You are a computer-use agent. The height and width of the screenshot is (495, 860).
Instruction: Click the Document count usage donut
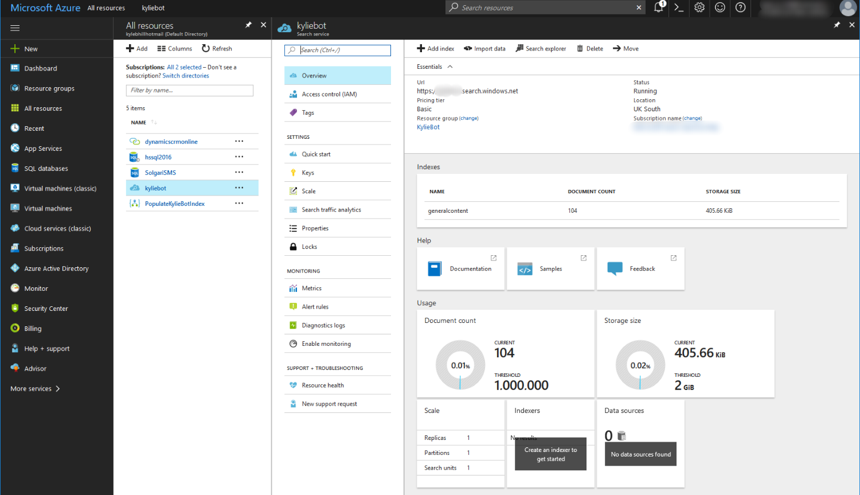(460, 365)
